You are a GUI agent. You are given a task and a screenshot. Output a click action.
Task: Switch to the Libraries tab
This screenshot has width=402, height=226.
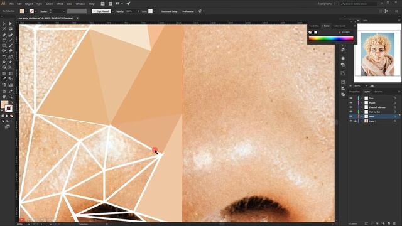pyautogui.click(x=378, y=92)
